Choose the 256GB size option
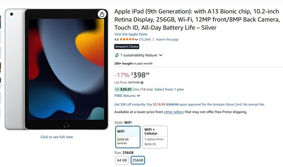The image size is (283, 167). [x=138, y=160]
